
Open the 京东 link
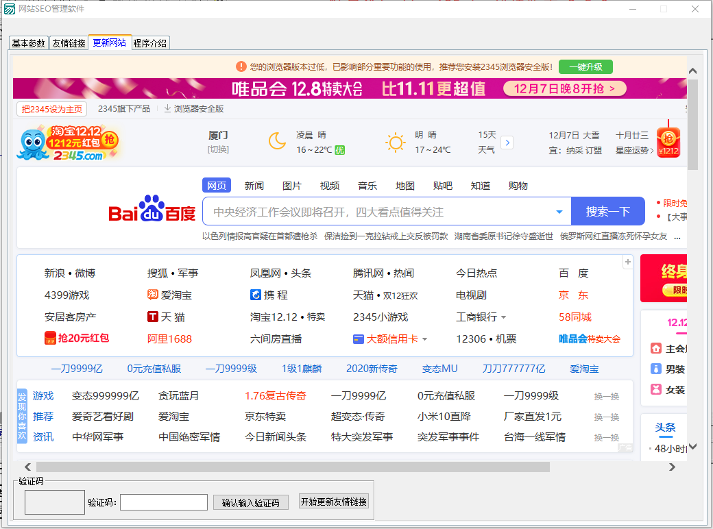tap(573, 295)
